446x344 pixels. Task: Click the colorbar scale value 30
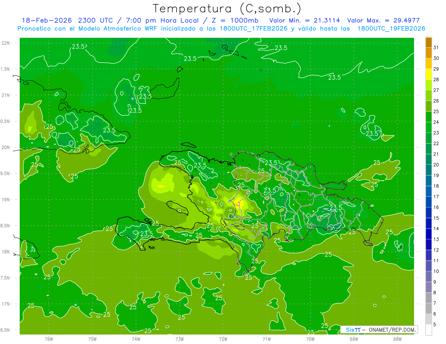436,58
